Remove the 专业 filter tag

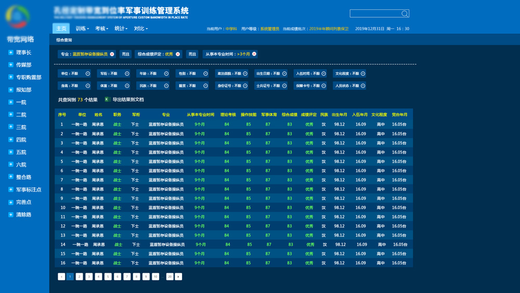pos(112,54)
